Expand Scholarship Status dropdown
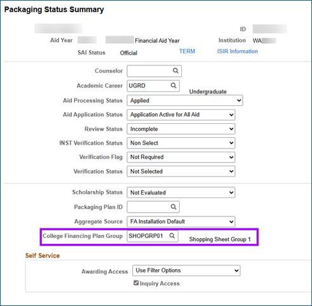312x306 pixels. tap(181, 192)
